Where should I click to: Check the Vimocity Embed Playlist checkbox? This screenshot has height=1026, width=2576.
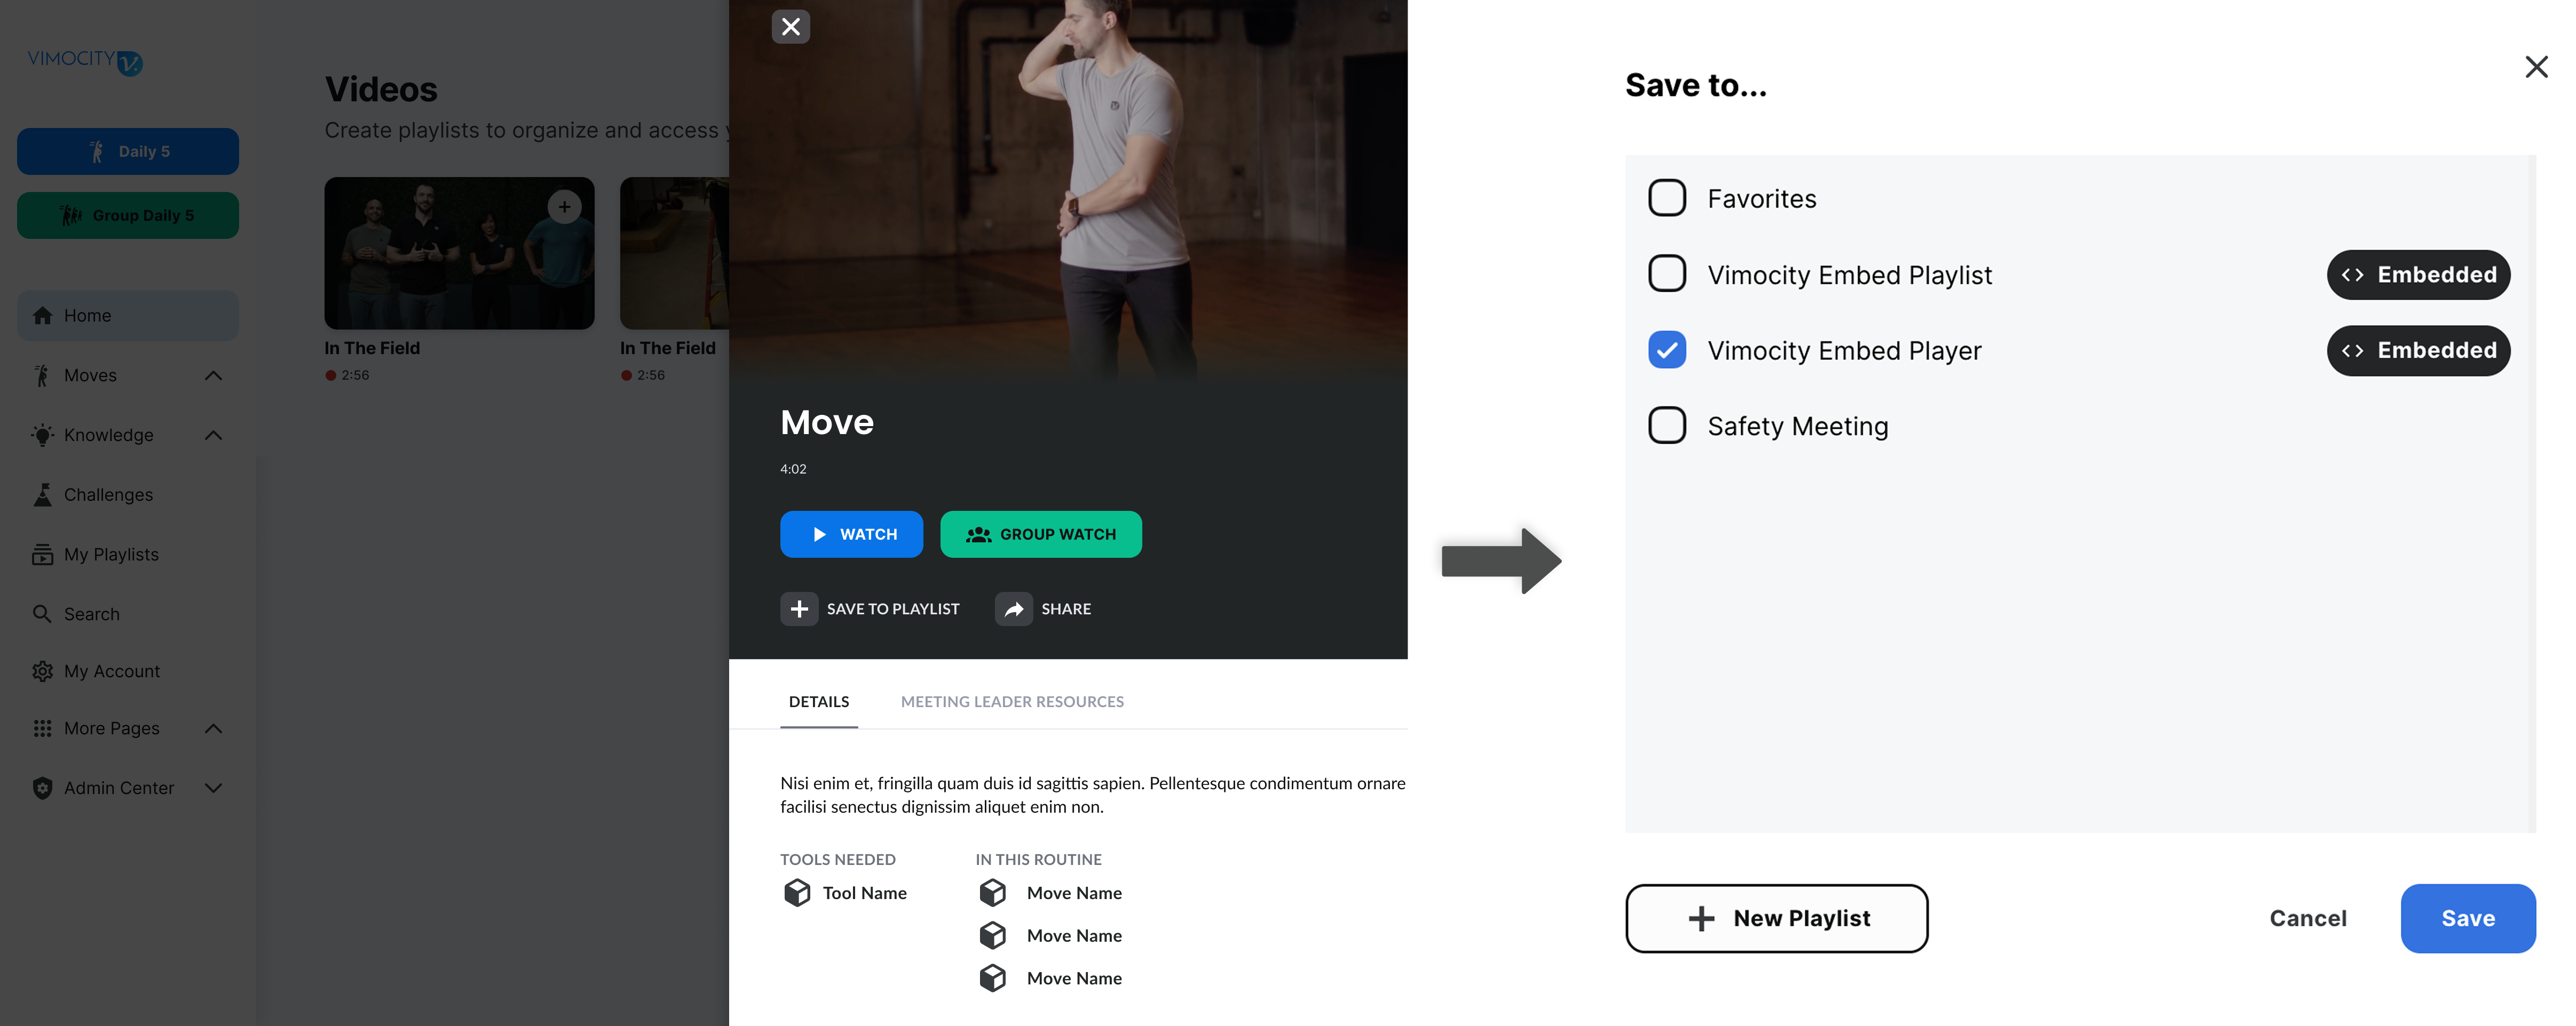point(1666,274)
